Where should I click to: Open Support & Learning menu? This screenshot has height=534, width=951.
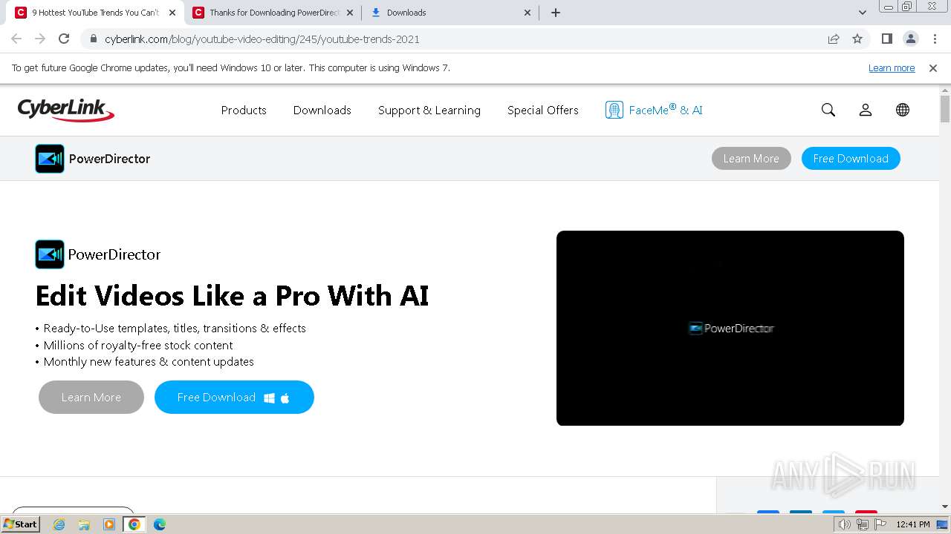point(429,110)
